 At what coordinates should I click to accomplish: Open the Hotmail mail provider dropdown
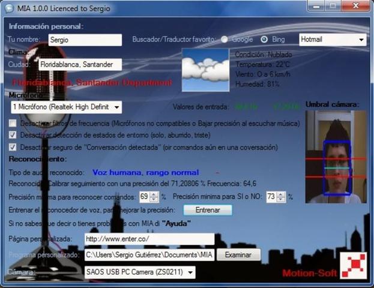333,40
